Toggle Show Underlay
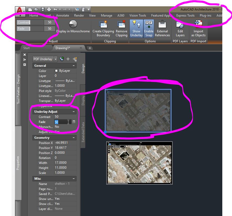 (136, 28)
